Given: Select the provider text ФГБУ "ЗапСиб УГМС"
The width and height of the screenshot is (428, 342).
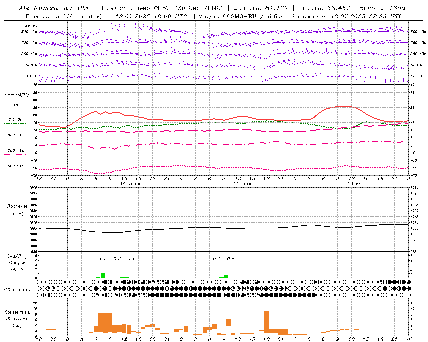Looking at the screenshot, I should [x=189, y=8].
